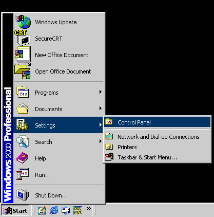Viewport: 214px width, 217px height.
Task: Click the Printers folder icon
Action: (109, 147)
